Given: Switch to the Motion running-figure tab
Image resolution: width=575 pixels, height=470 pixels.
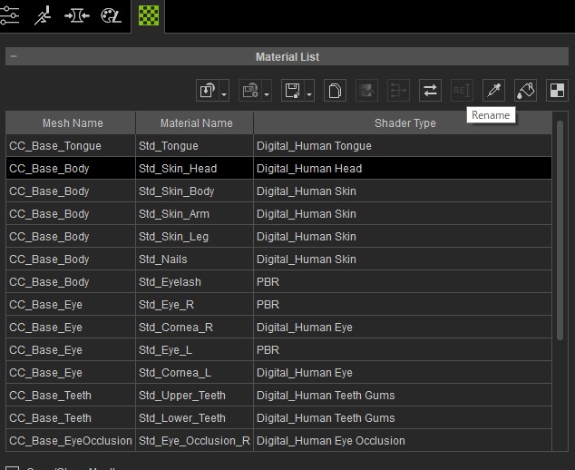Looking at the screenshot, I should (43, 15).
